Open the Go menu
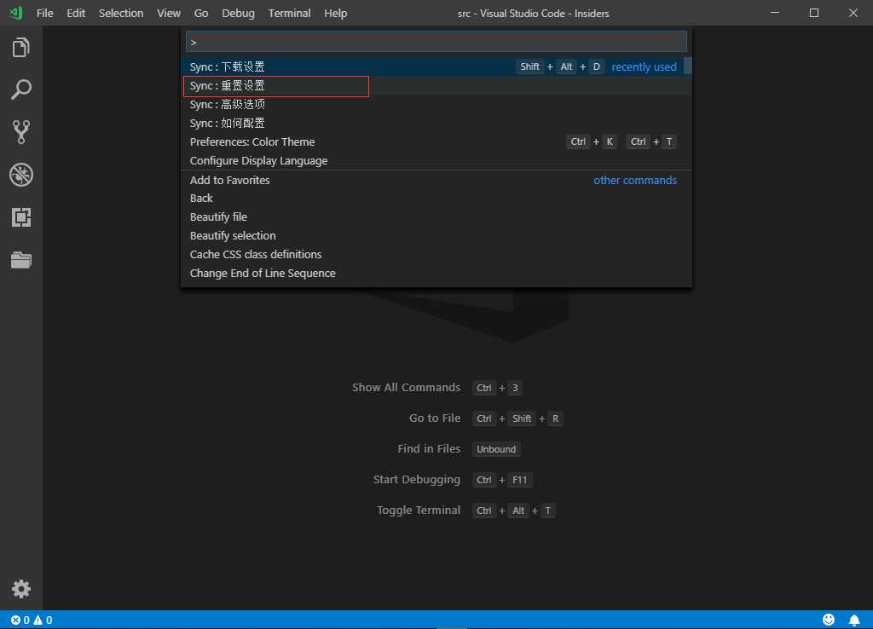The width and height of the screenshot is (873, 629). (201, 13)
